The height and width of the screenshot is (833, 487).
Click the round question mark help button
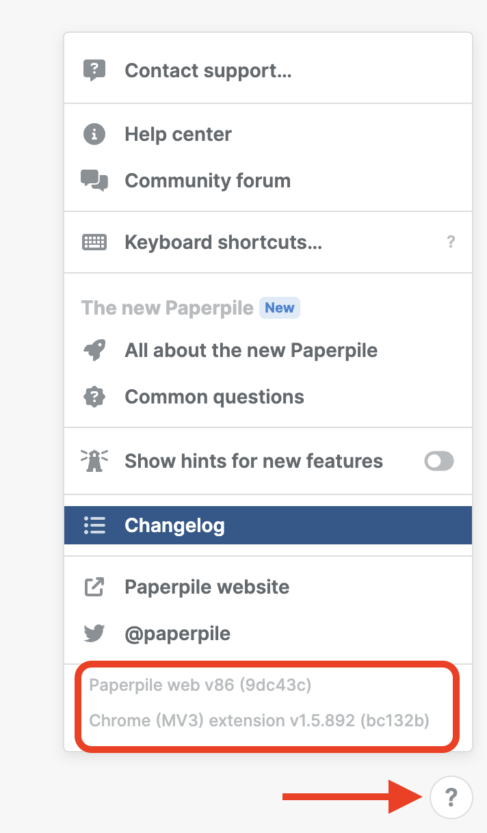[x=451, y=797]
